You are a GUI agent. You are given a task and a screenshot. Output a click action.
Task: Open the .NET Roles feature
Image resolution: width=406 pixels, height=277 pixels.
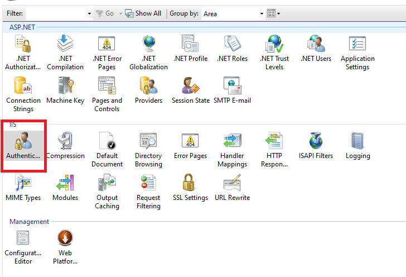(232, 49)
